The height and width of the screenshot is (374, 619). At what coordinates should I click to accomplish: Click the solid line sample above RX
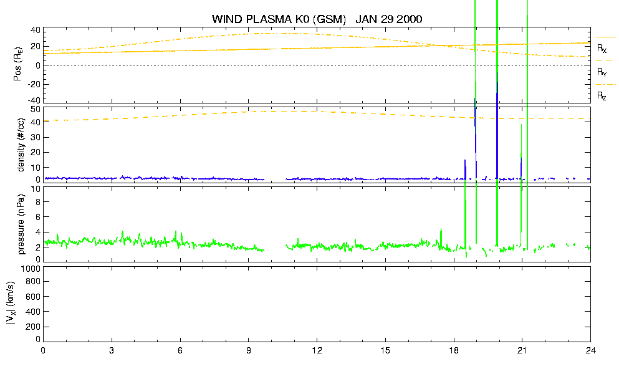(x=605, y=37)
